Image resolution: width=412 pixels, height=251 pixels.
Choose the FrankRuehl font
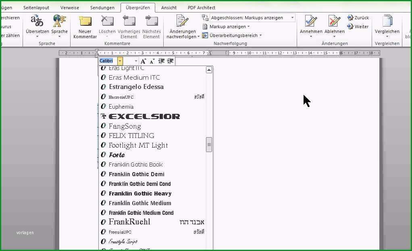(152, 222)
